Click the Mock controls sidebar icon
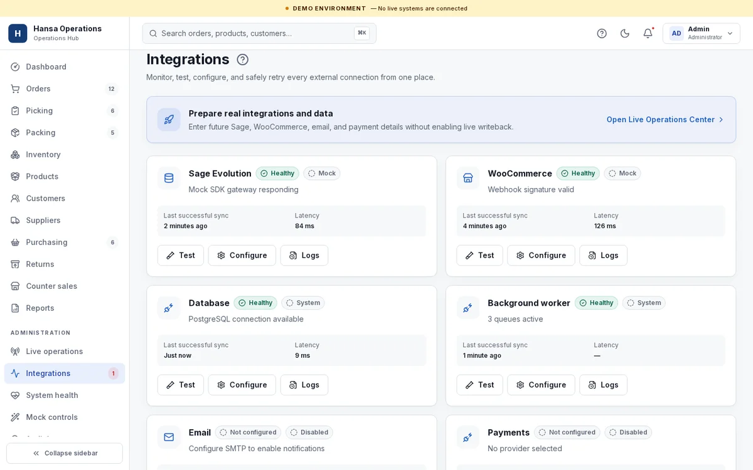This screenshot has width=753, height=470. [15, 417]
